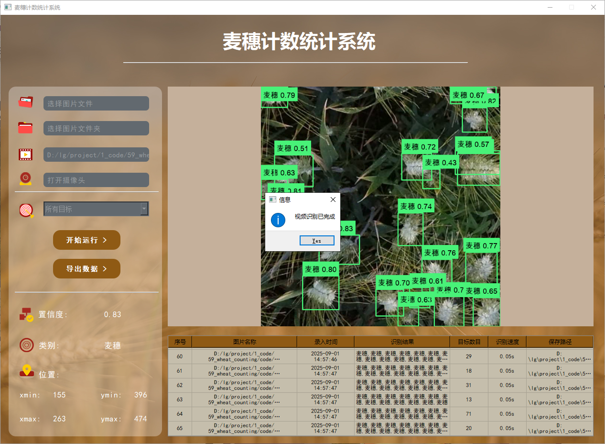This screenshot has width=605, height=444.
Task: Click the 图片名称 column header
Action: (x=245, y=342)
